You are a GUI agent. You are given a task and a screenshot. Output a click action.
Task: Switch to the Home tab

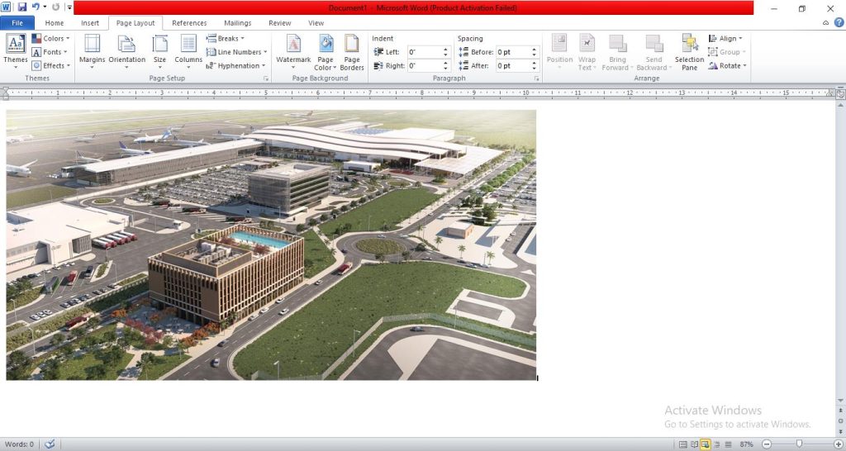(54, 22)
